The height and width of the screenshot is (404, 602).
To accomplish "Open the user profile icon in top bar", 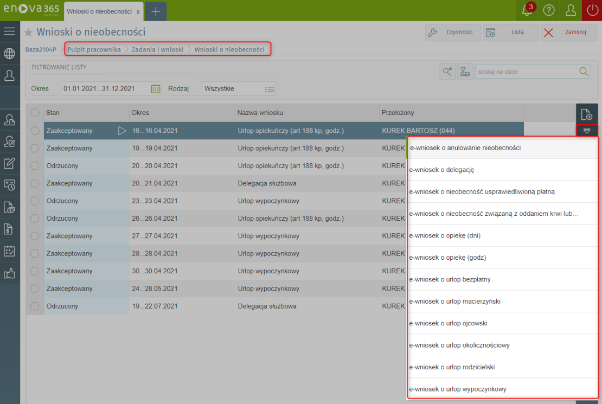I will [571, 10].
